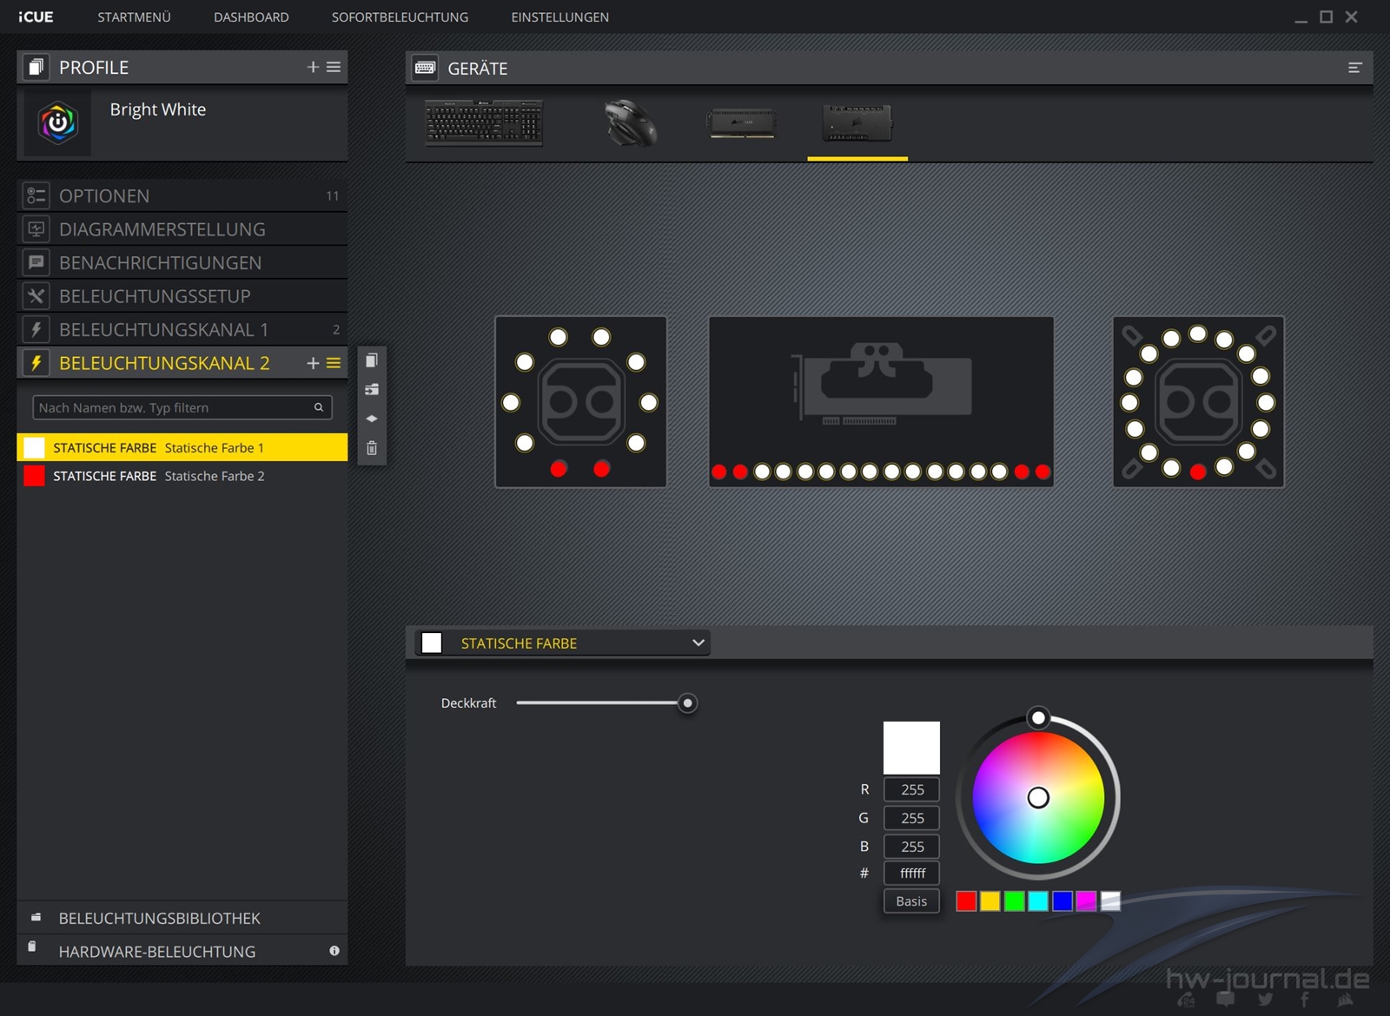Click the paste effect icon

(x=372, y=389)
